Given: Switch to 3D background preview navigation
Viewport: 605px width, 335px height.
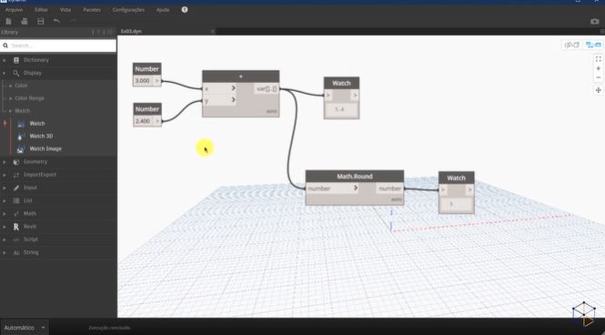Looking at the screenshot, I should 572,46.
